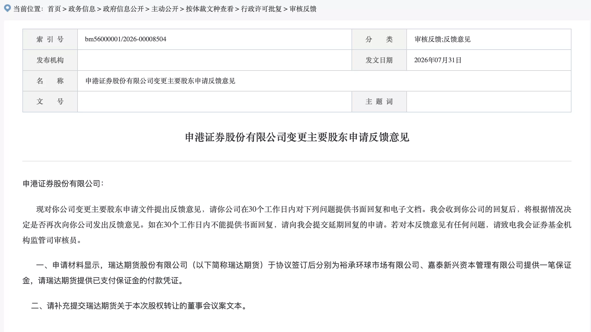591x332 pixels.
Task: Click the location pin icon in breadcrumb
Action: (7, 8)
